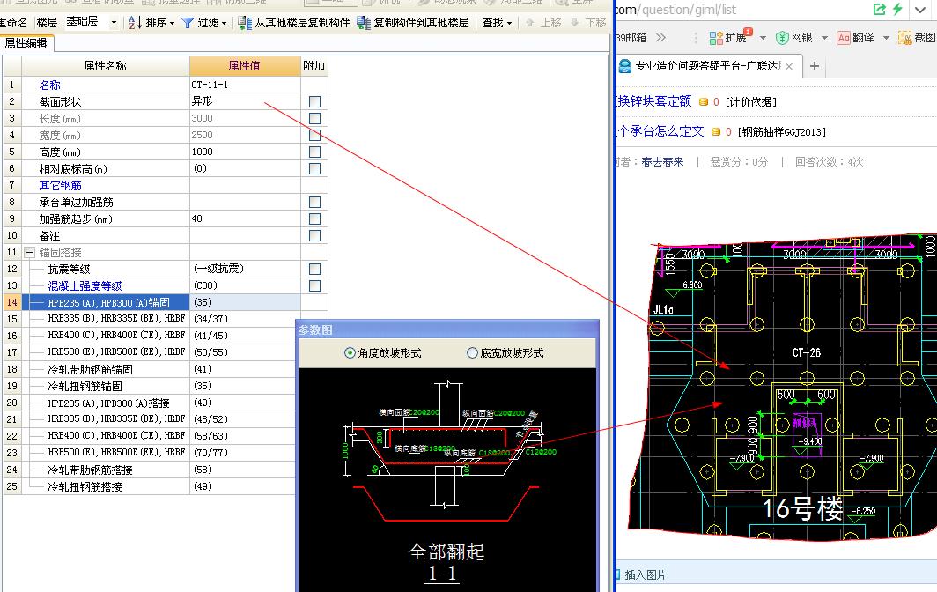This screenshot has height=592, width=937.
Task: Close the 专业造价问题答疑平台 browser tab
Action: click(789, 66)
